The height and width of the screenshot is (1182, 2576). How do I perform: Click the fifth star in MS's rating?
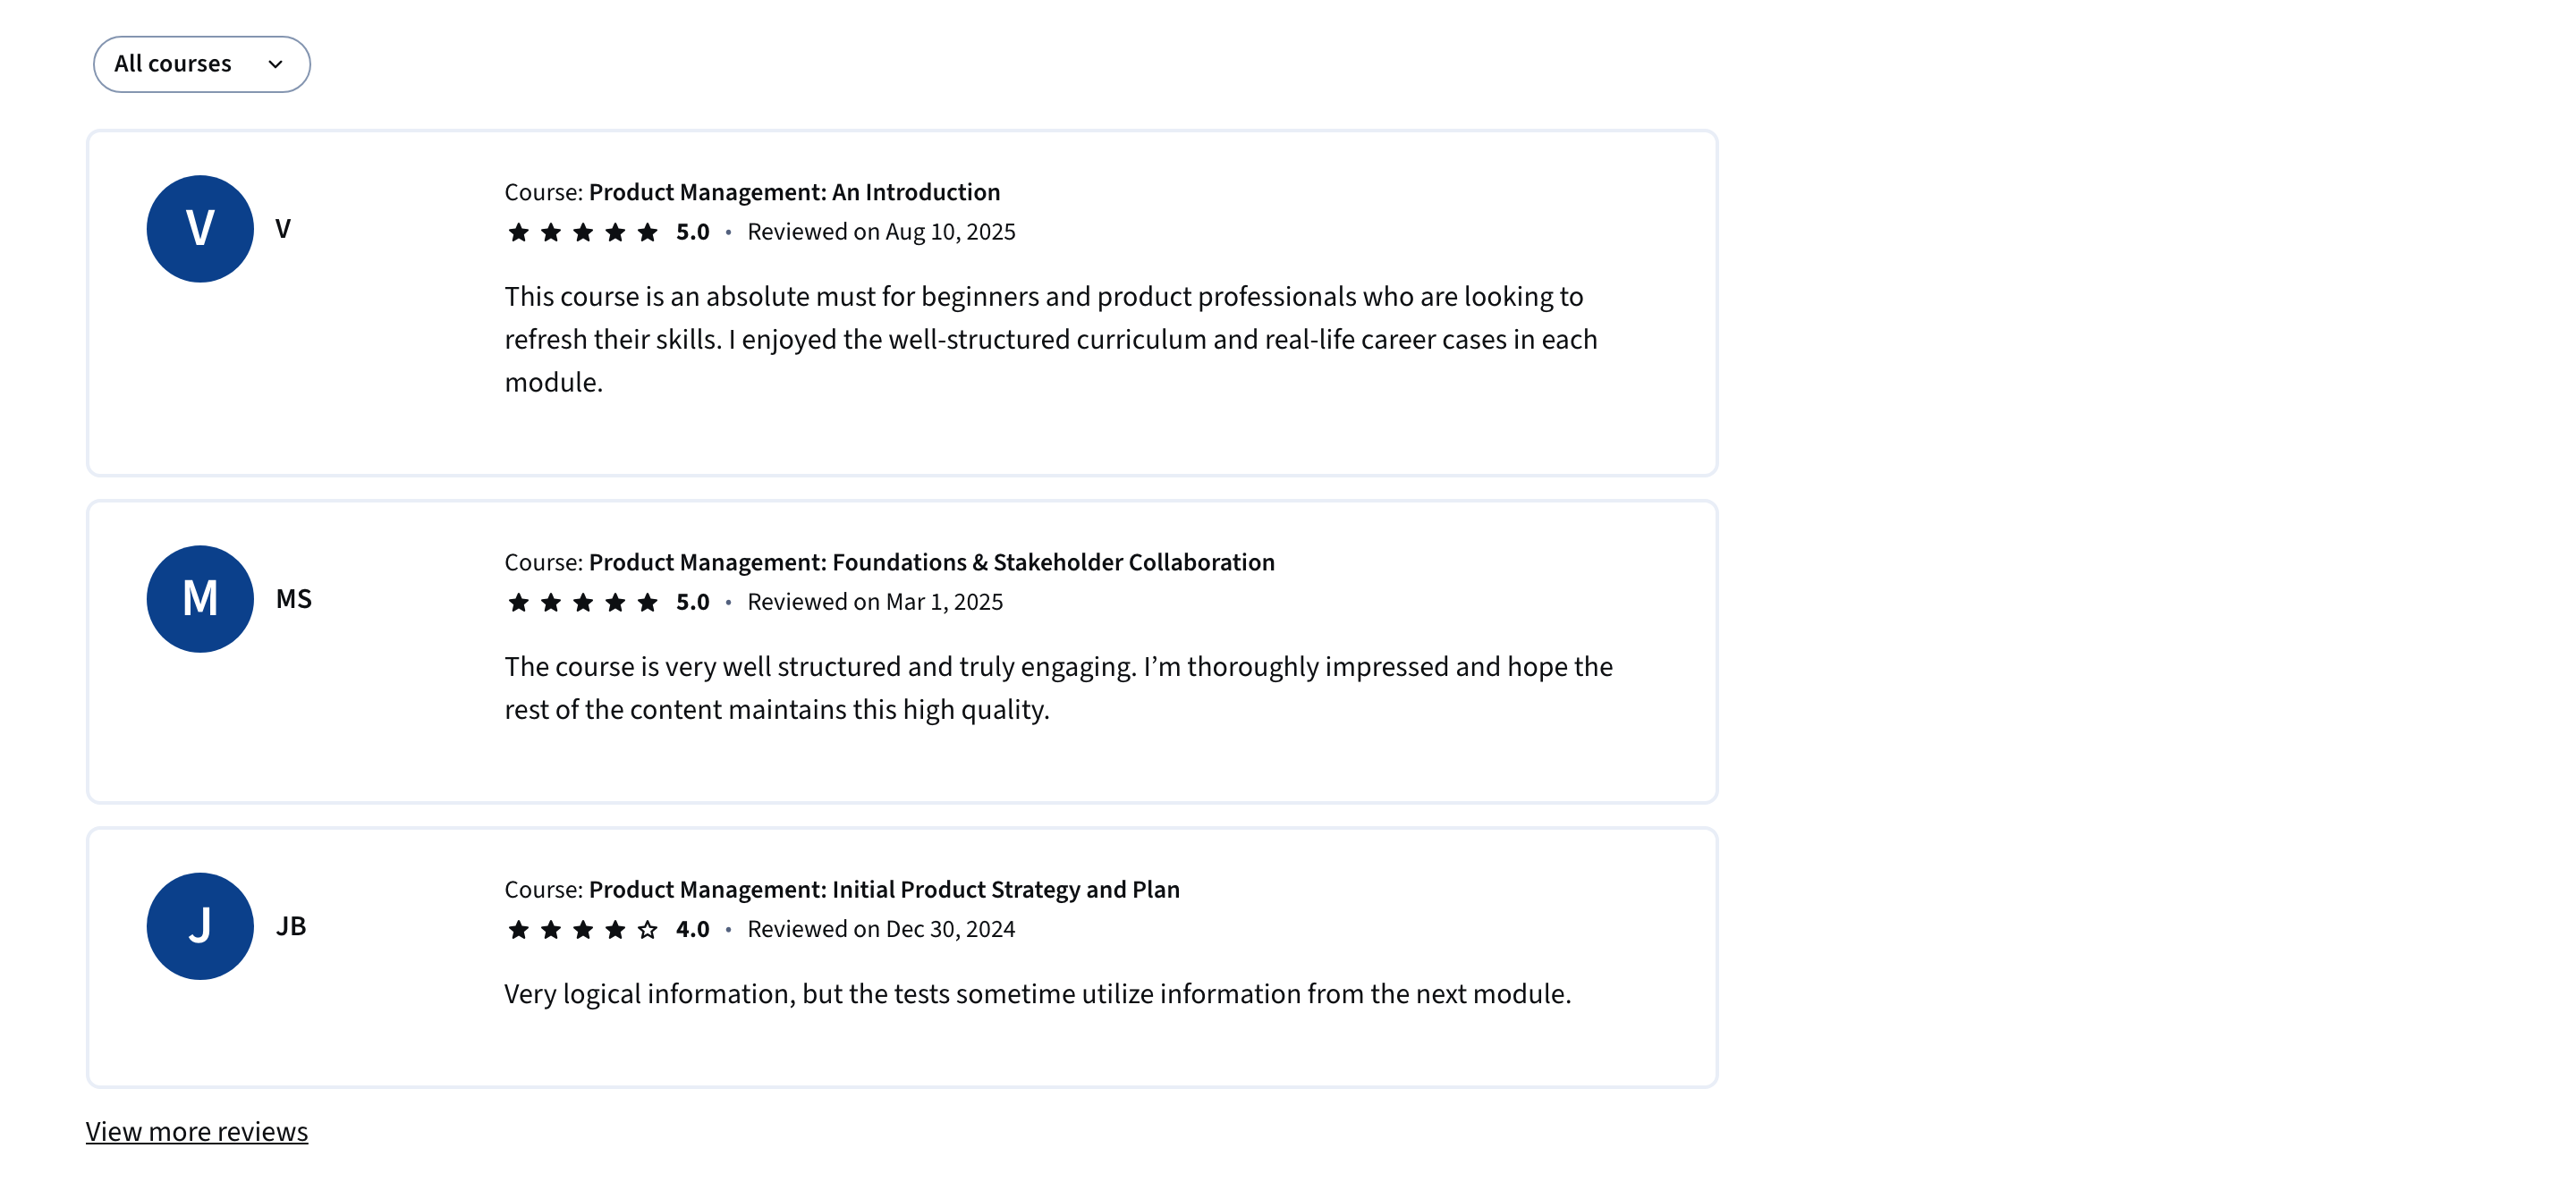[648, 602]
